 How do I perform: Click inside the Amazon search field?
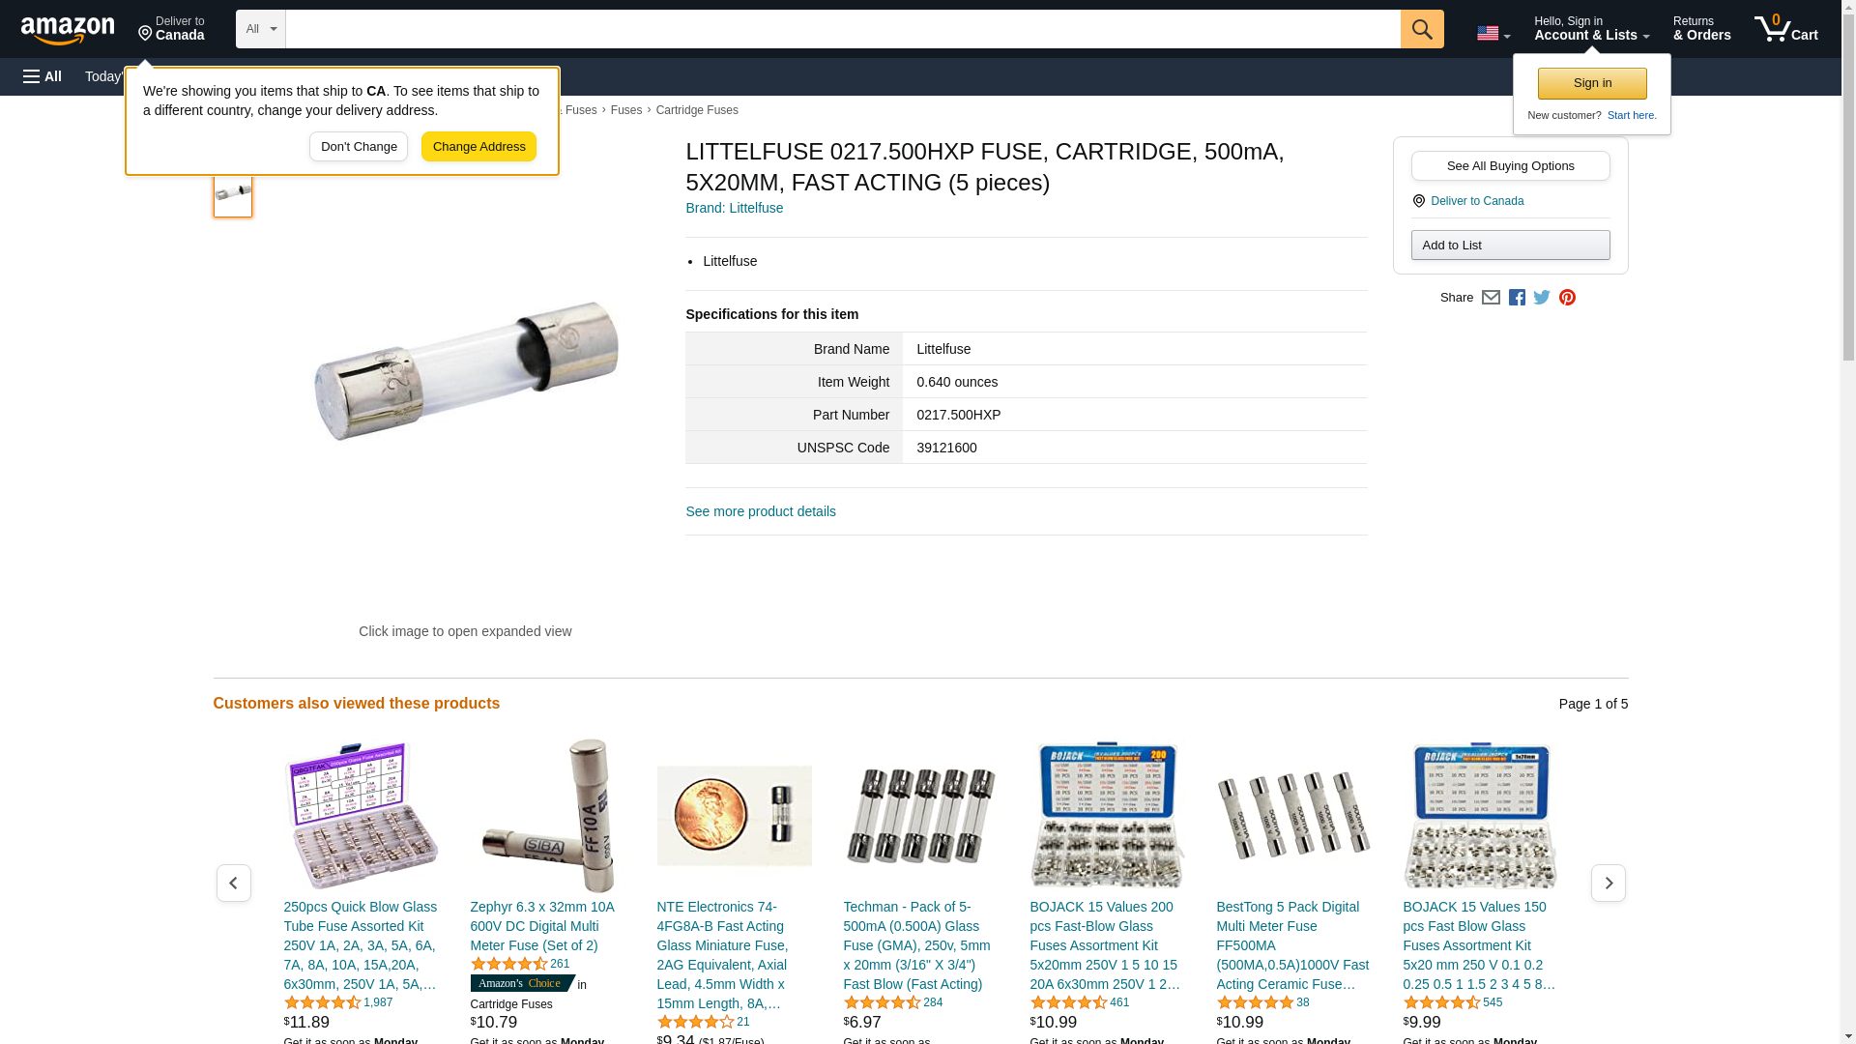(x=842, y=29)
